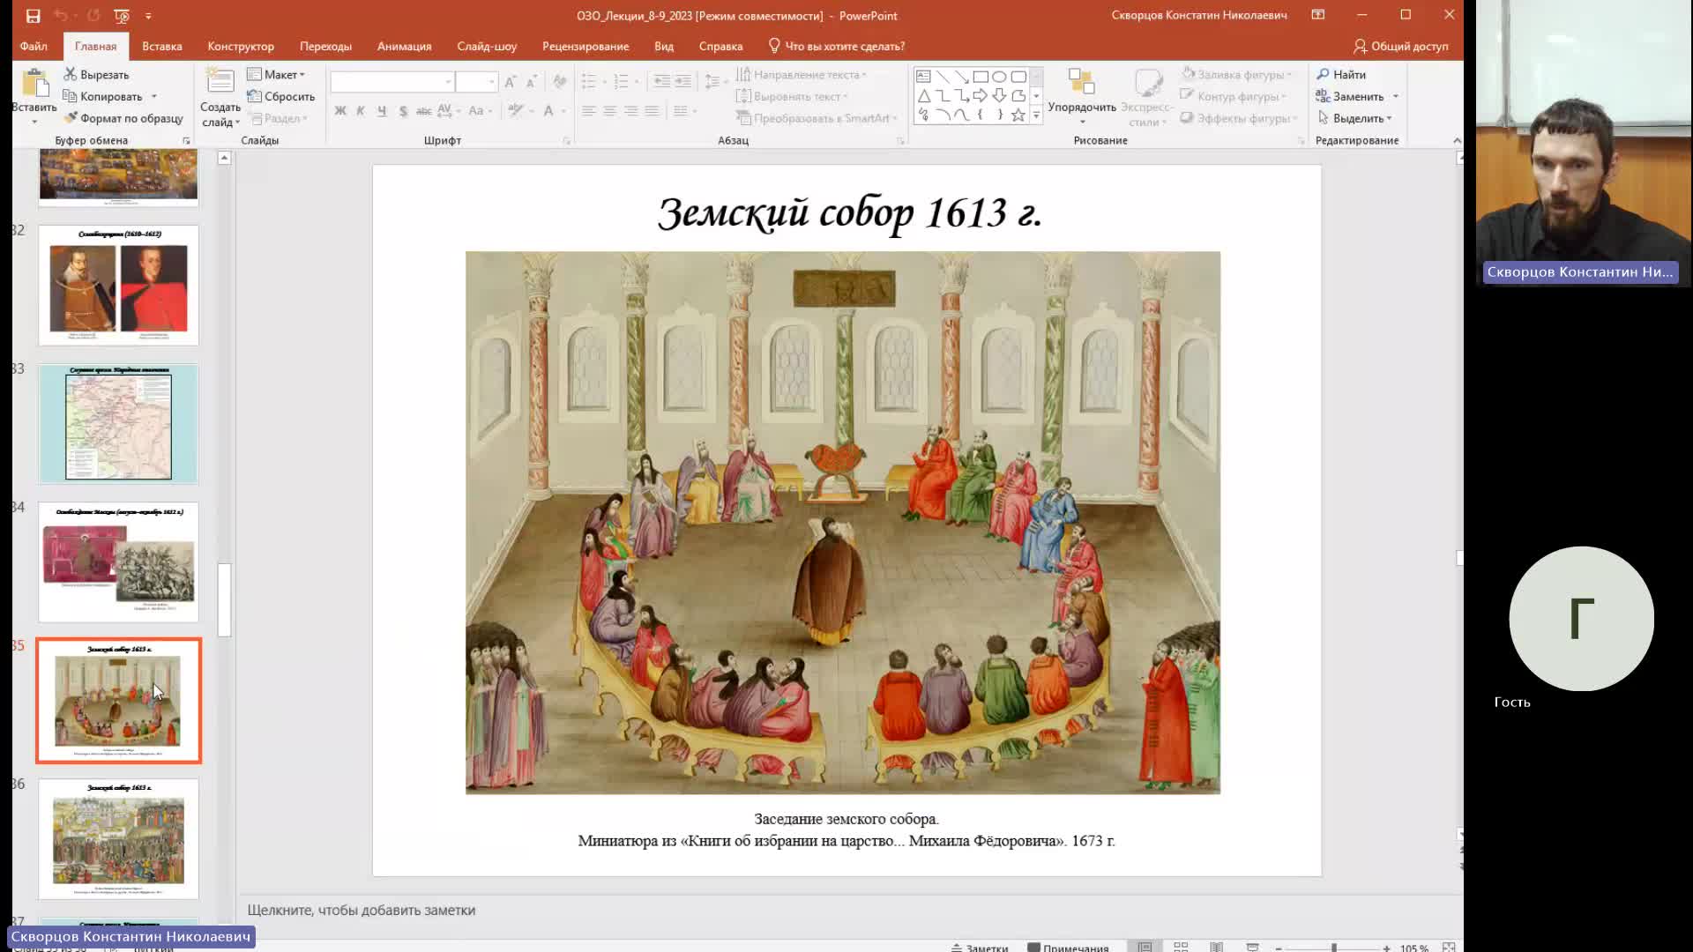The width and height of the screenshot is (1693, 952).
Task: Select the text box shape in the gallery
Action: [x=923, y=77]
